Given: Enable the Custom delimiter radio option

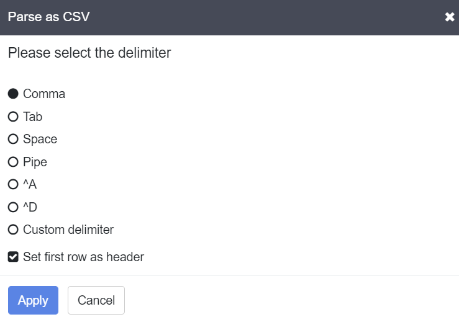Looking at the screenshot, I should [x=13, y=230].
